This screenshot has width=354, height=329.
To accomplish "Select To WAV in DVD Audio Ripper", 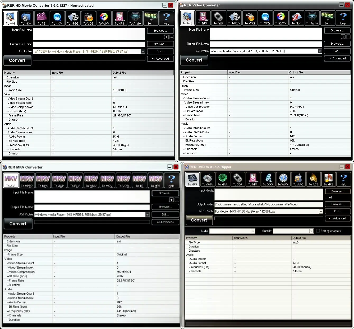I will pyautogui.click(x=283, y=179).
